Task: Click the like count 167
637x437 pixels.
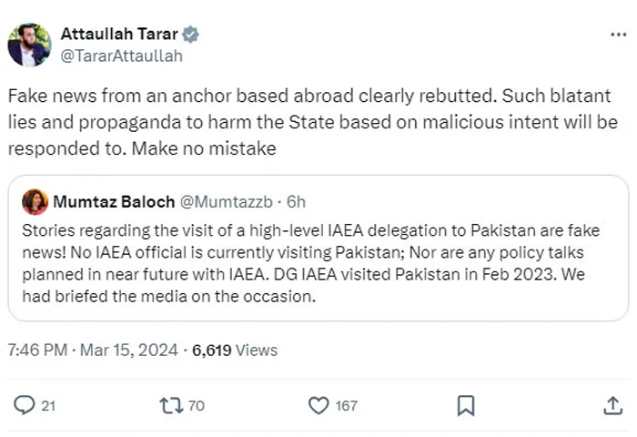Action: [346, 406]
